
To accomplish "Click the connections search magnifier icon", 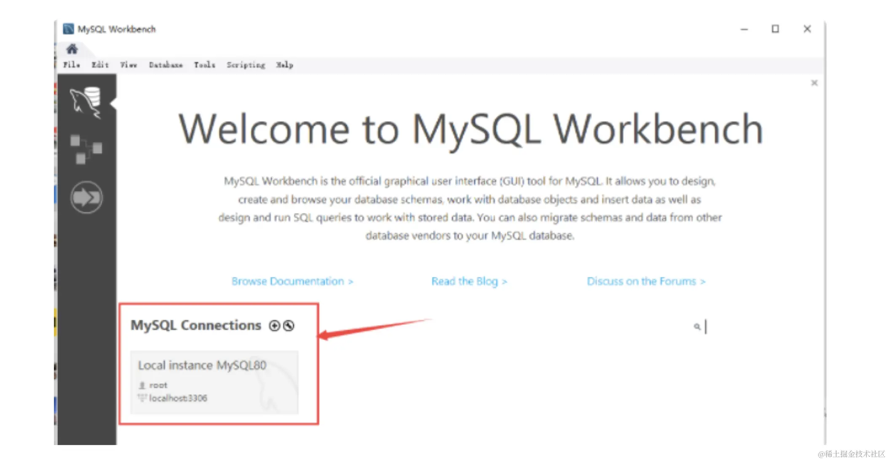I will point(697,326).
